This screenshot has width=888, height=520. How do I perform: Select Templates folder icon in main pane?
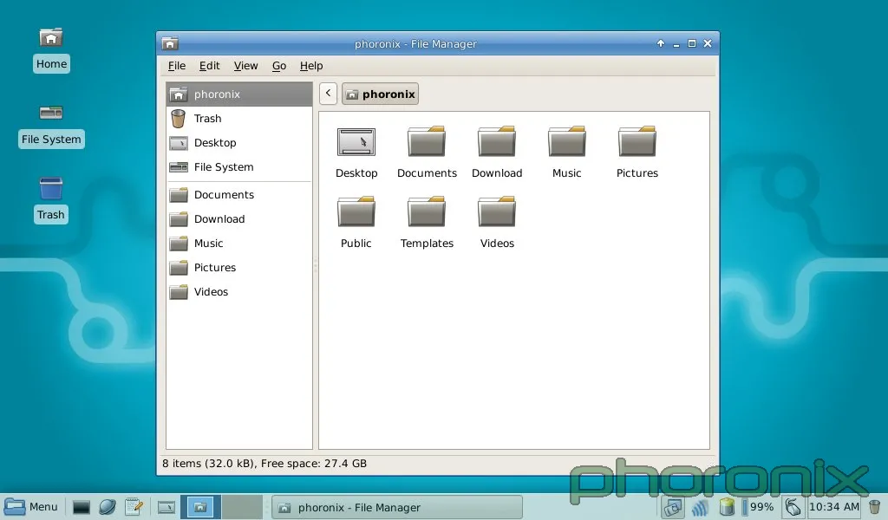(427, 211)
